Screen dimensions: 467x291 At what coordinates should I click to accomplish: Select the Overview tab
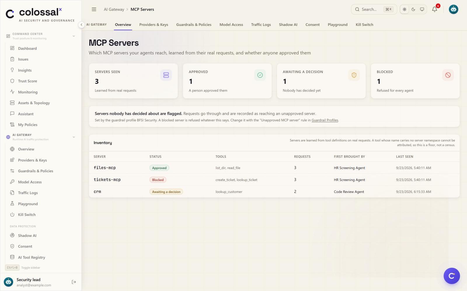click(x=123, y=25)
